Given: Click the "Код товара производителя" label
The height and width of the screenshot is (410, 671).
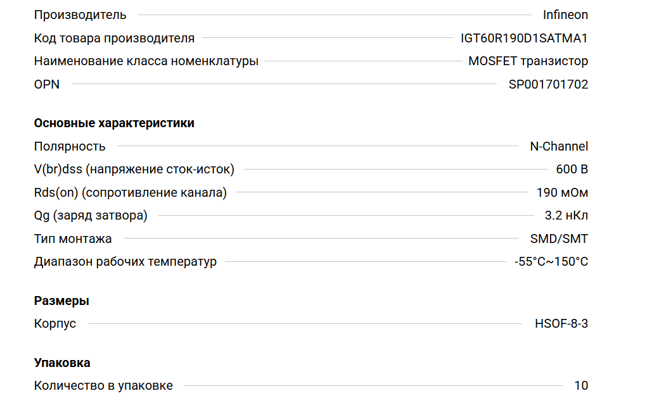Looking at the screenshot, I should 114,39.
